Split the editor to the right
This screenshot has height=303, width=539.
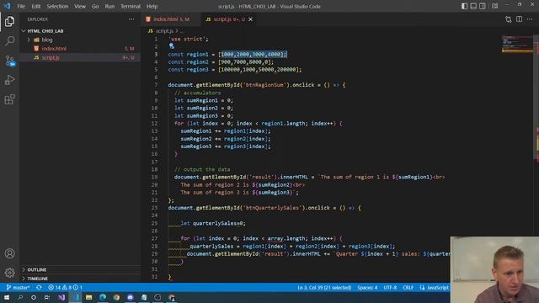[x=519, y=19]
